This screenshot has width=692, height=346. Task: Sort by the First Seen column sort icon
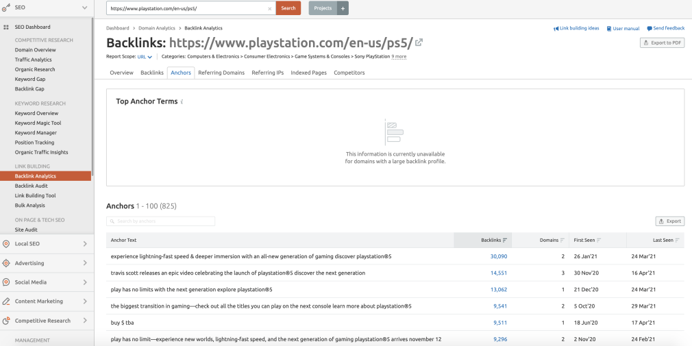tap(599, 240)
